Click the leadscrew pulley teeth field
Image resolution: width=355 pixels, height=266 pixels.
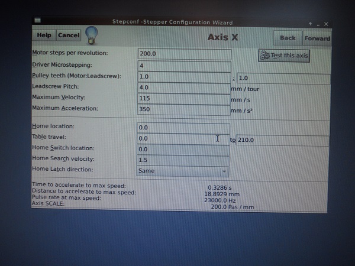click(283, 78)
